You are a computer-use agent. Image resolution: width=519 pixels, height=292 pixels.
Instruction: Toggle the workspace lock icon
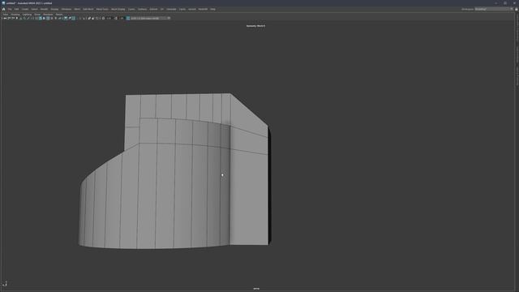516,9
